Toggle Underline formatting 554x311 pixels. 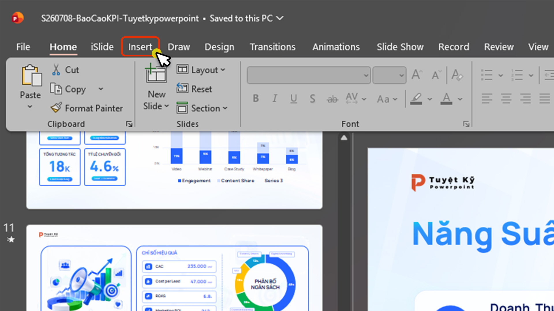click(294, 99)
